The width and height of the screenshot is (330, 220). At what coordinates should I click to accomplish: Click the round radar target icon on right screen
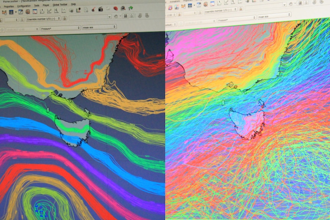(x=206, y=4)
